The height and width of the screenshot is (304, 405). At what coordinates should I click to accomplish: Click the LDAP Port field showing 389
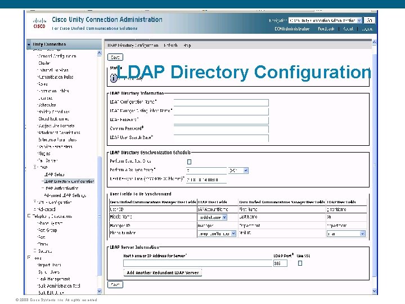(280, 263)
